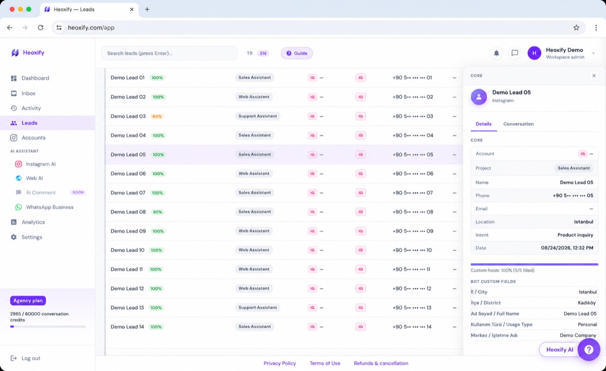Log out of the workspace

click(26, 358)
